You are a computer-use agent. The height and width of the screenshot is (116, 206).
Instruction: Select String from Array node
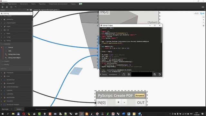pyautogui.click(x=14, y=54)
